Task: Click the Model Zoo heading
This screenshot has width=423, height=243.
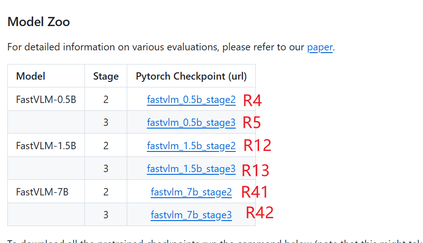Action: [x=39, y=22]
